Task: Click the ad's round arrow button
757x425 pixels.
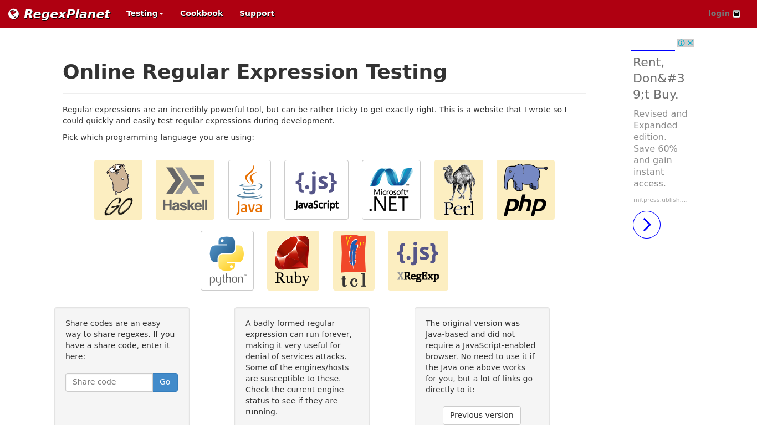Action: click(647, 225)
